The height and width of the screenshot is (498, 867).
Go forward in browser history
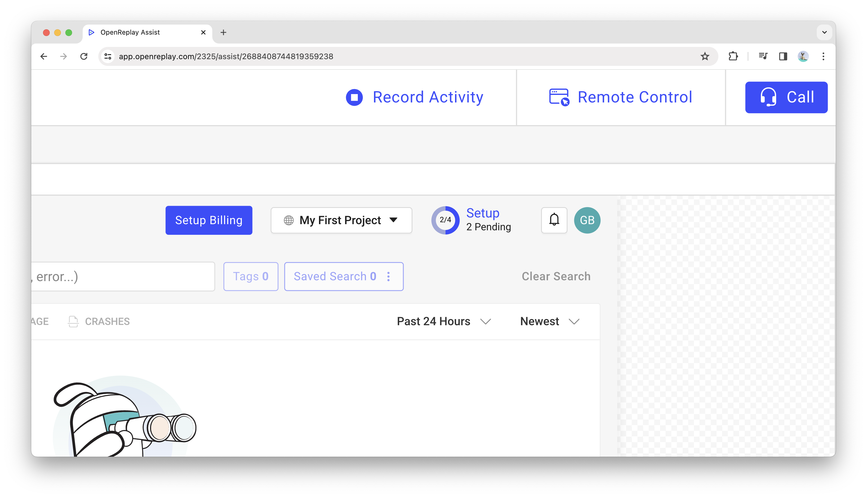[x=64, y=56]
